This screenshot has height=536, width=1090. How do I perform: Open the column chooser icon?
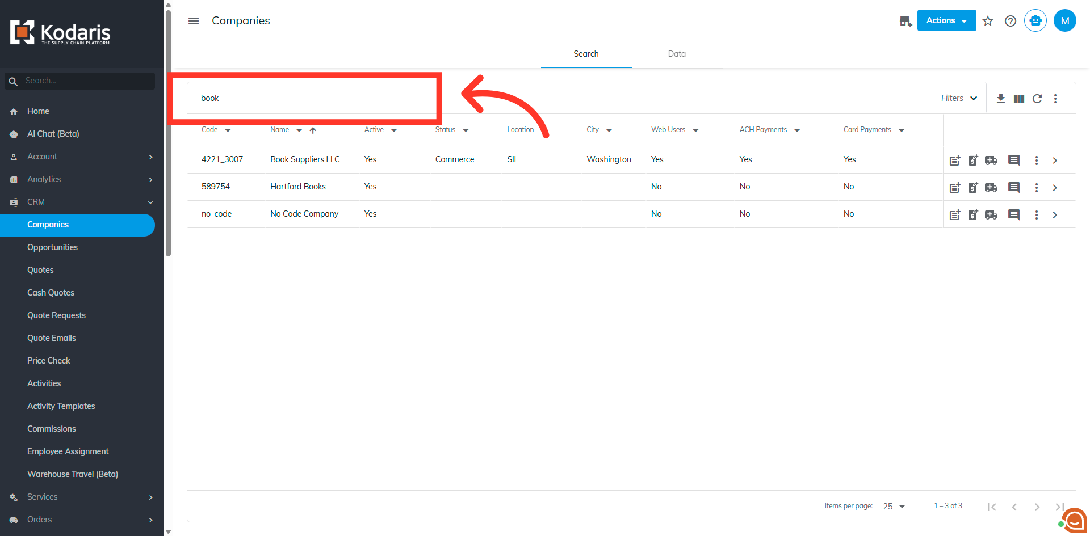(1019, 99)
